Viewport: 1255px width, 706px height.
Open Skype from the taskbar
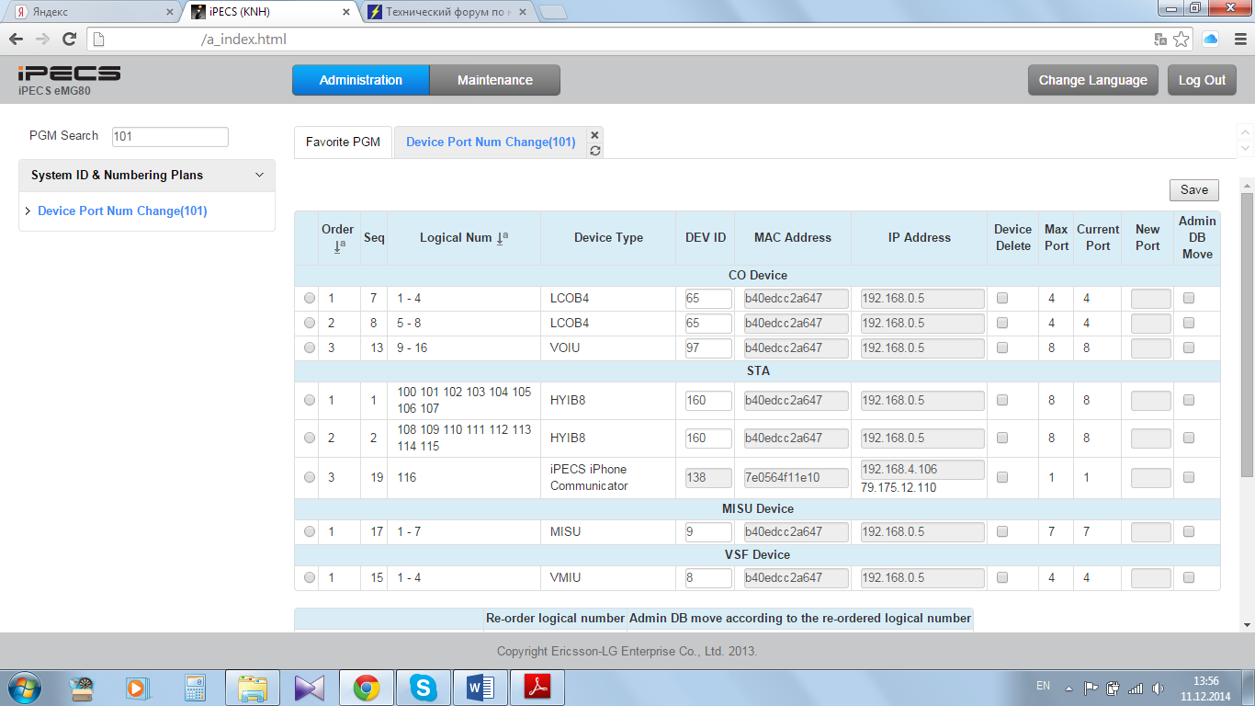423,688
